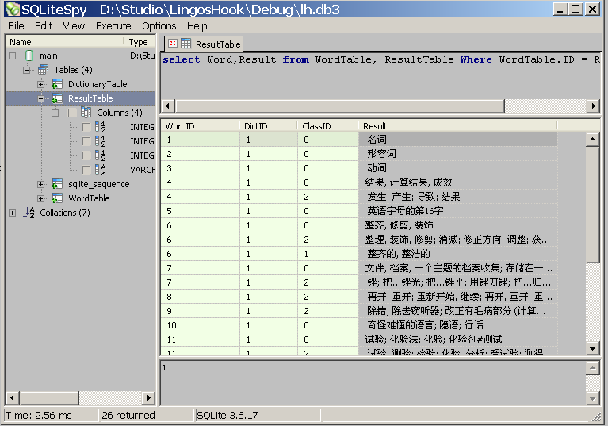Click results grid scroll up arrow

pos(593,139)
